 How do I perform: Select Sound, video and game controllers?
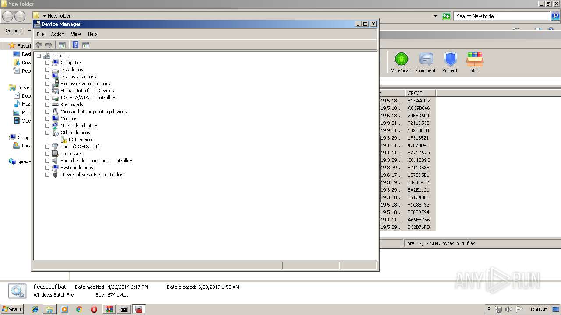click(x=97, y=161)
